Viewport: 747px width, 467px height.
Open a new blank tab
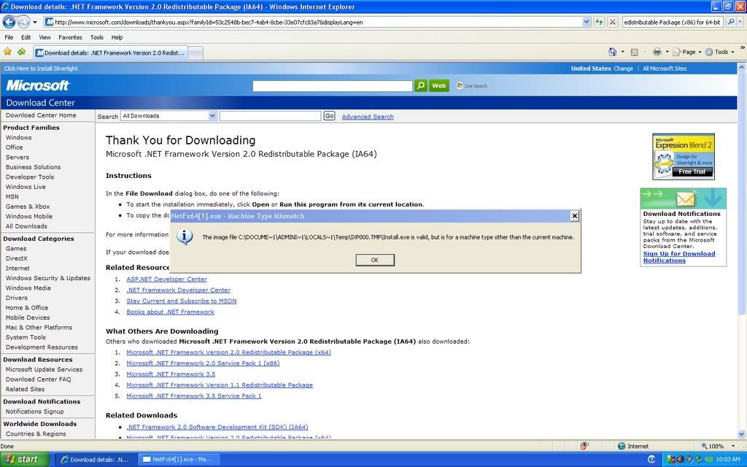click(196, 53)
